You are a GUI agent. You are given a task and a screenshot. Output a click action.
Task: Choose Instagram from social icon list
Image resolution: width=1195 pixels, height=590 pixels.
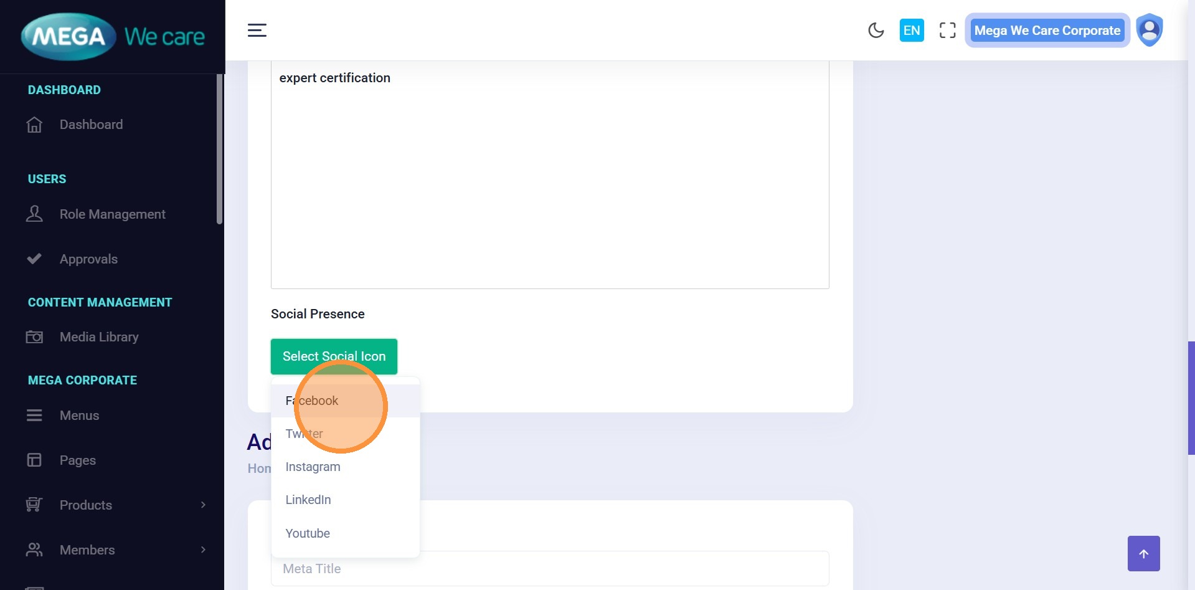tap(313, 467)
